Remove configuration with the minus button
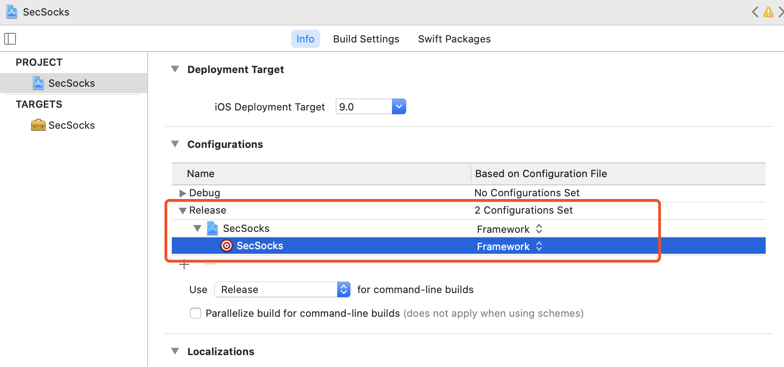Image resolution: width=784 pixels, height=367 pixels. coord(210,264)
